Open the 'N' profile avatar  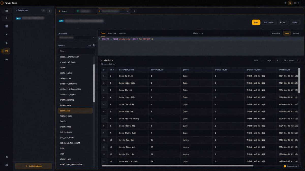tap(290, 3)
